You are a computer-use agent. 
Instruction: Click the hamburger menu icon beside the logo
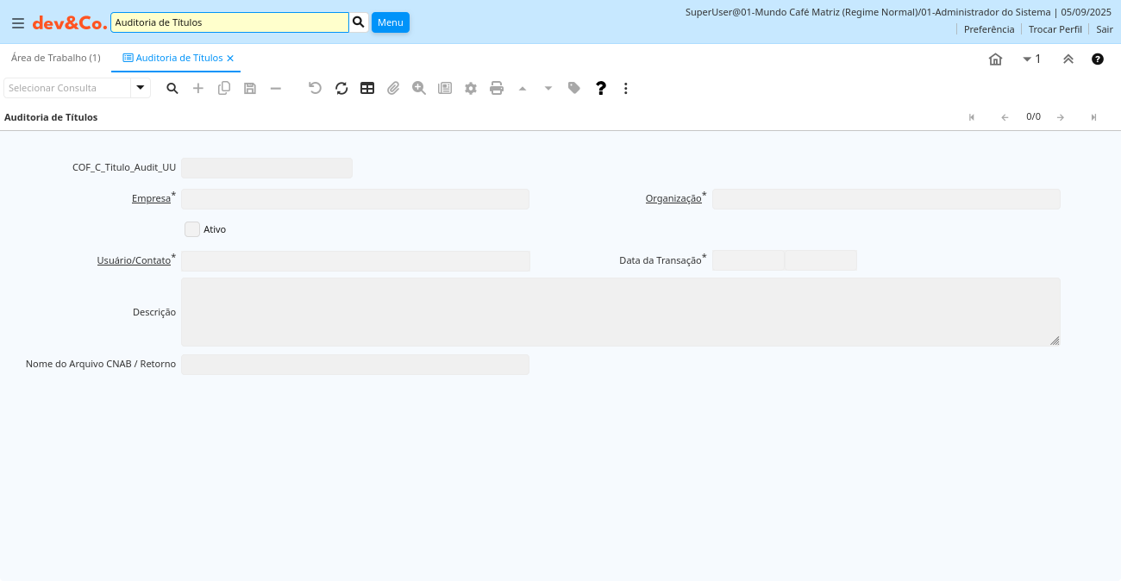(17, 23)
